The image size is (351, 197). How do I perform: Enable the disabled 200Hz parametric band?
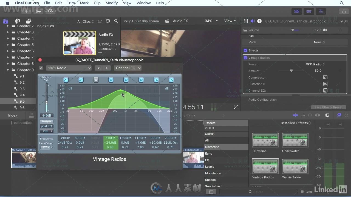[x=96, y=80]
